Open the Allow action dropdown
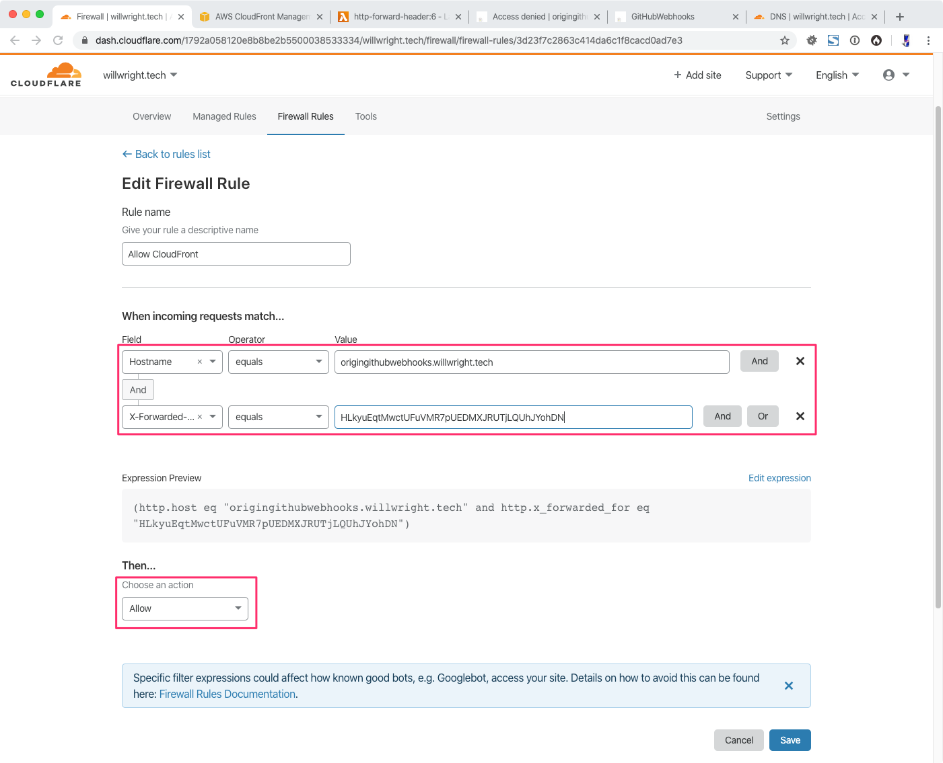Viewport: 943px width, 763px height. point(185,608)
